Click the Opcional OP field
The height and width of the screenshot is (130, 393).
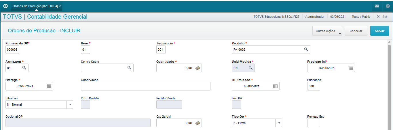(78, 123)
